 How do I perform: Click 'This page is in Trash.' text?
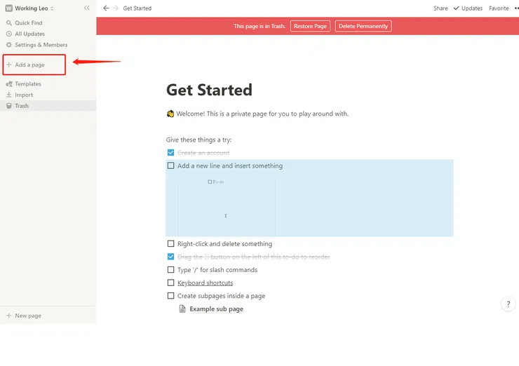(259, 26)
